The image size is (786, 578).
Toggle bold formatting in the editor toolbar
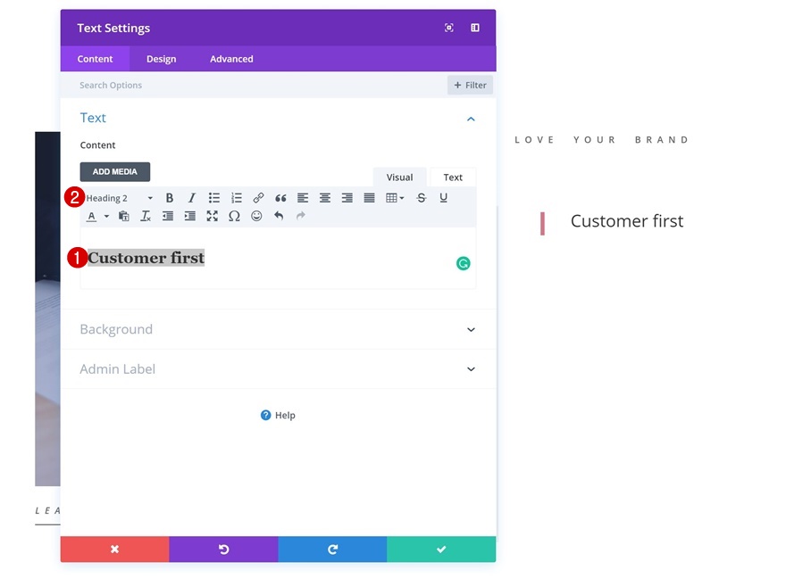170,198
